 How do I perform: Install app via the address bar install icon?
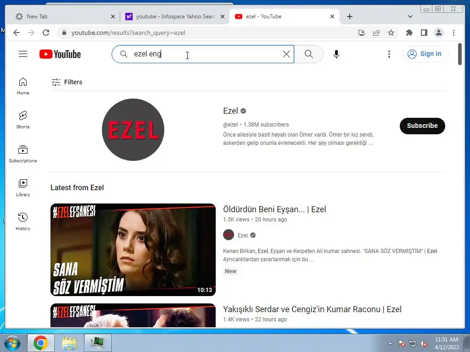click(x=362, y=33)
